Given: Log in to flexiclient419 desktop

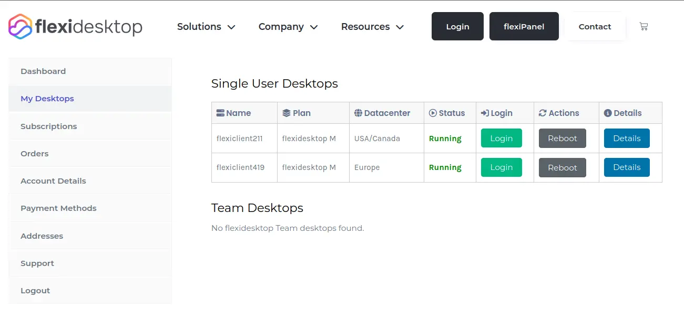Looking at the screenshot, I should (x=502, y=167).
